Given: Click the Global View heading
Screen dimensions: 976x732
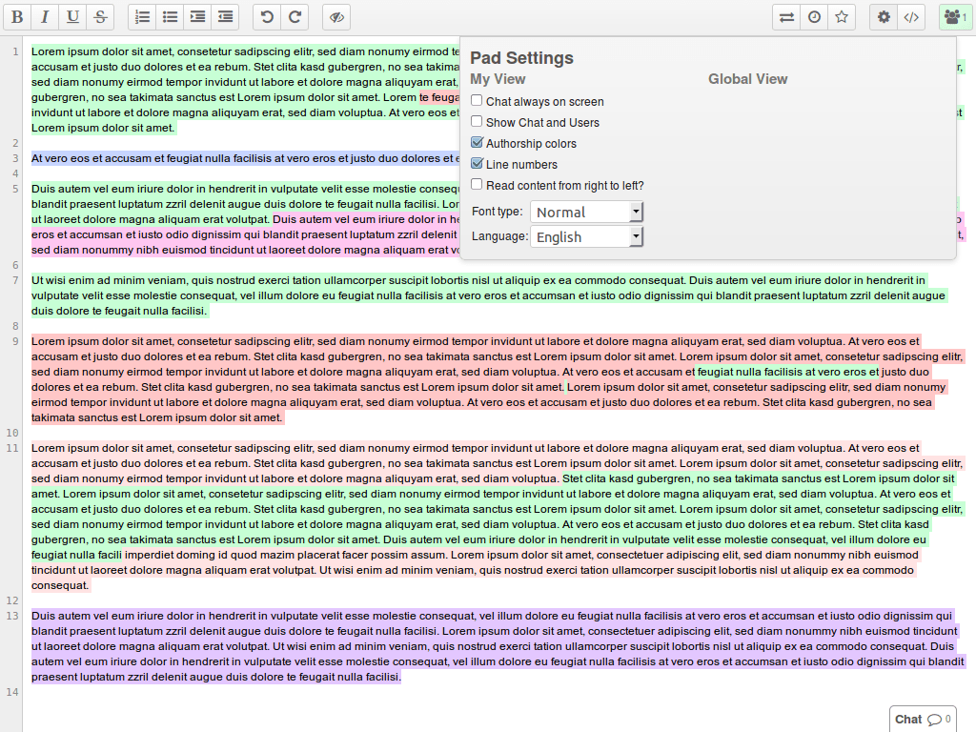Looking at the screenshot, I should 747,79.
